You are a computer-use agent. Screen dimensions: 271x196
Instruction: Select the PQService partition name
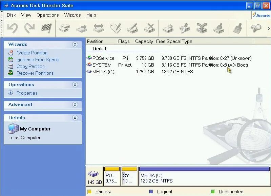click(103, 58)
